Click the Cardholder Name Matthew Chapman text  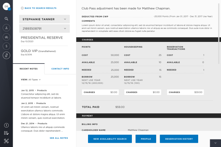pos(138,130)
